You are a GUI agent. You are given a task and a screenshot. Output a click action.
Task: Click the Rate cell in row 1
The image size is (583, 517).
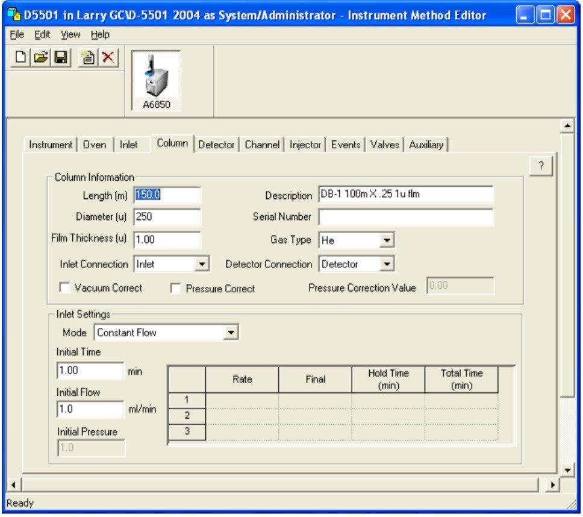click(242, 400)
